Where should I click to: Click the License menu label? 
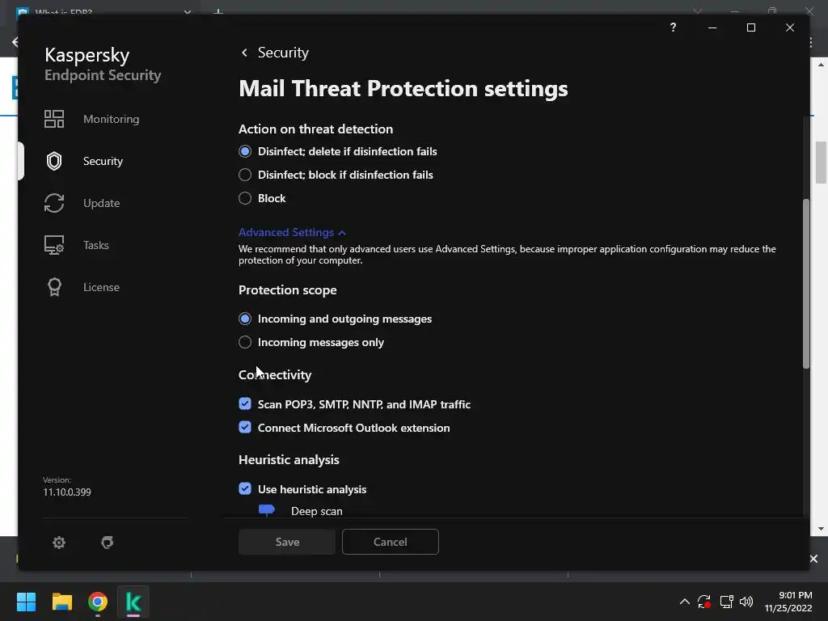(x=101, y=287)
